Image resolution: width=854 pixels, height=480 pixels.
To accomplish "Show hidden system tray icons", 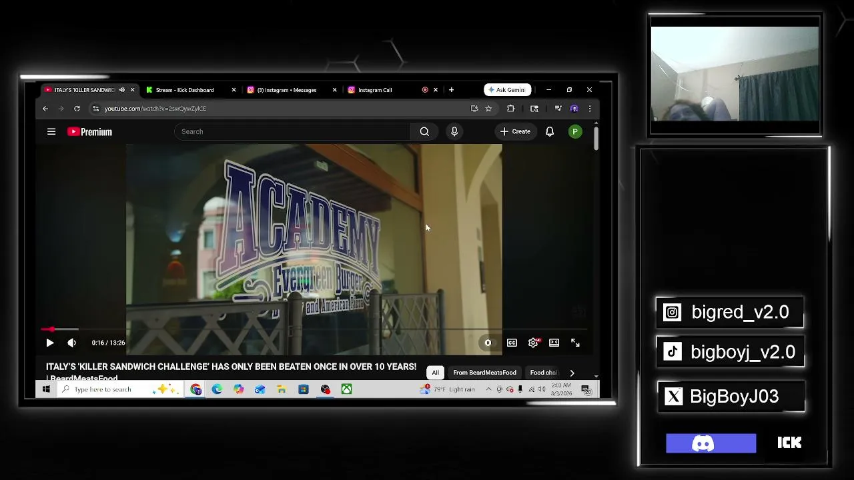I will point(488,389).
